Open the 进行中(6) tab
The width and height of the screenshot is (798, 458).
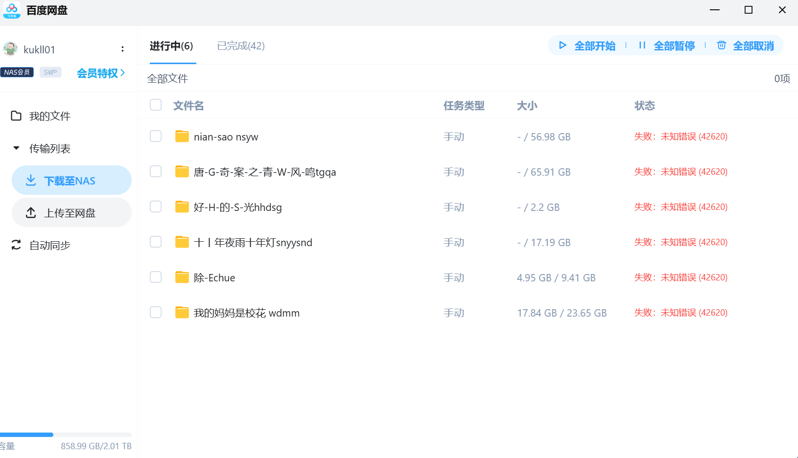tap(171, 46)
